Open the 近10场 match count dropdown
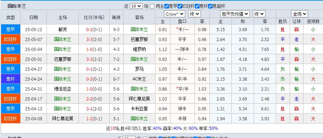Viewport: 323px width, 138px height. point(136,6)
